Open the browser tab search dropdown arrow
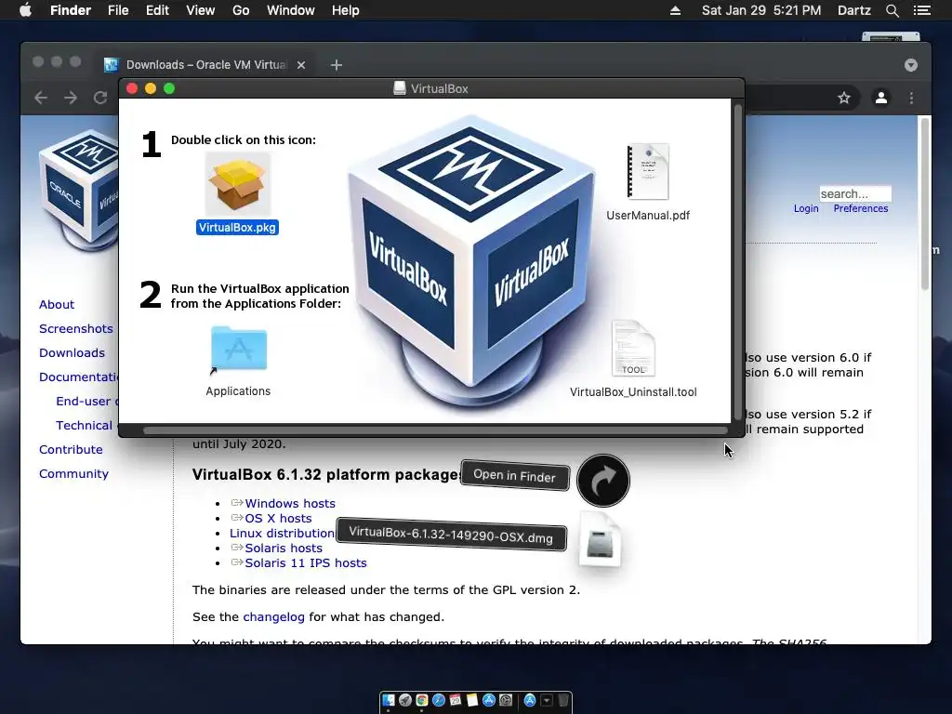The width and height of the screenshot is (952, 714). (x=911, y=65)
